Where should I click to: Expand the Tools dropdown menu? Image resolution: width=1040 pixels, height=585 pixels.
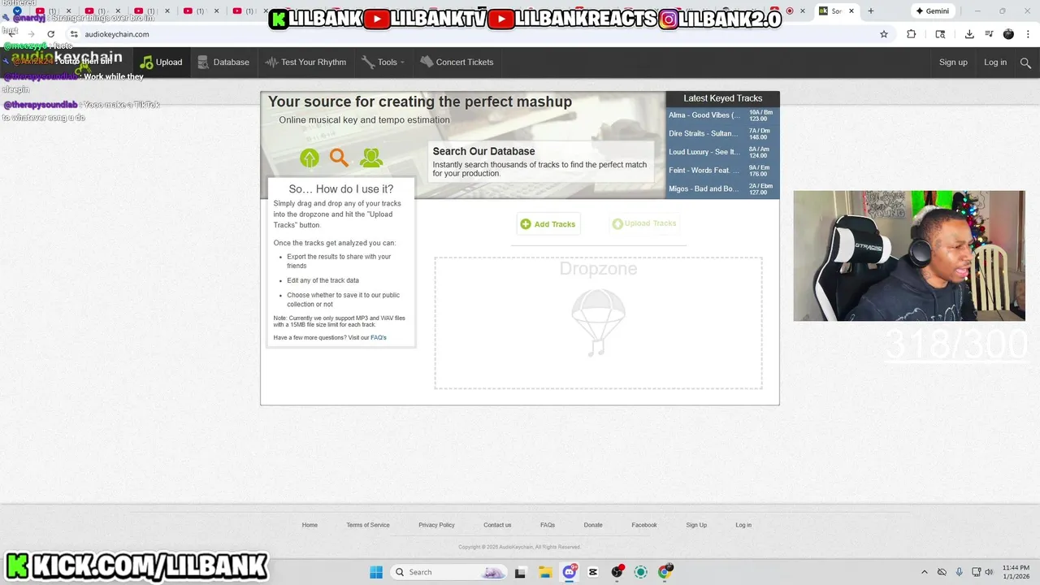point(383,62)
